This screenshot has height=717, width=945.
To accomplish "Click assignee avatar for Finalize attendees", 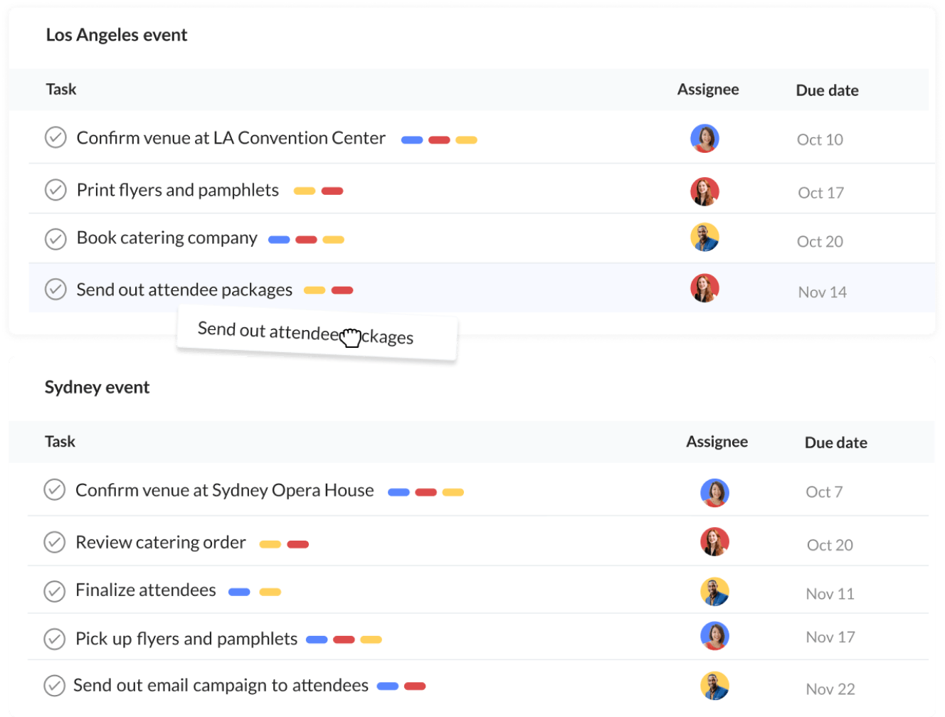I will coord(714,592).
